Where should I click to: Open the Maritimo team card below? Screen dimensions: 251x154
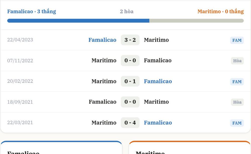190,147
